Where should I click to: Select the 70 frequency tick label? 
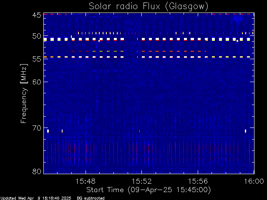tap(37, 128)
